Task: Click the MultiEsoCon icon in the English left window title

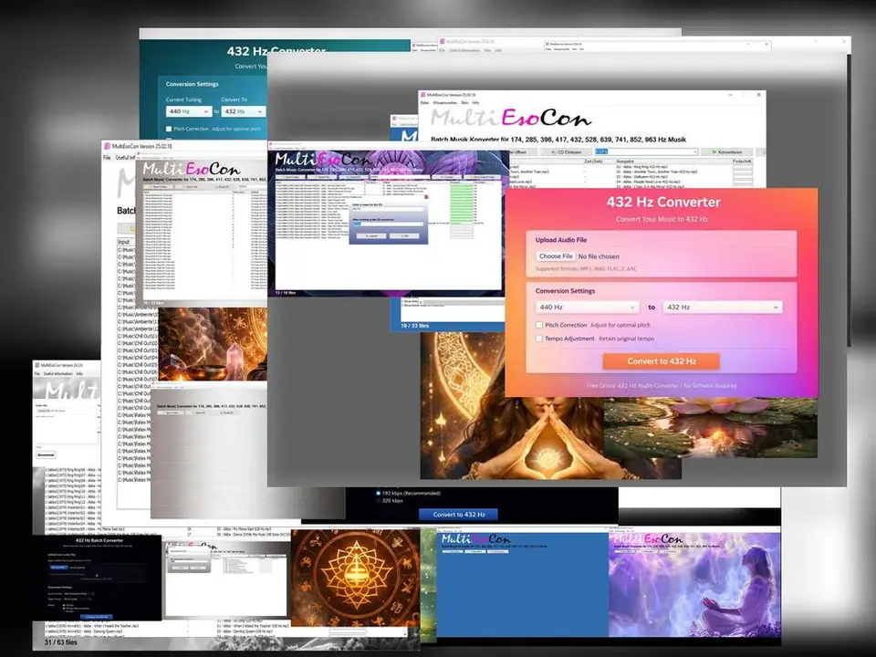Action: point(107,145)
